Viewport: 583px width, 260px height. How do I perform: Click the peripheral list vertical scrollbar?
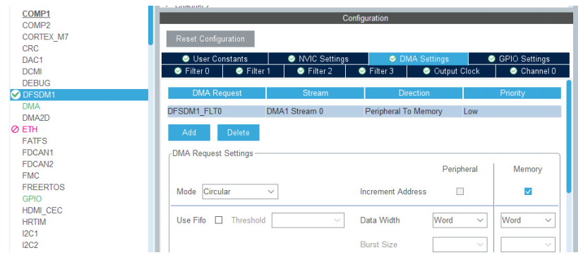[150, 25]
